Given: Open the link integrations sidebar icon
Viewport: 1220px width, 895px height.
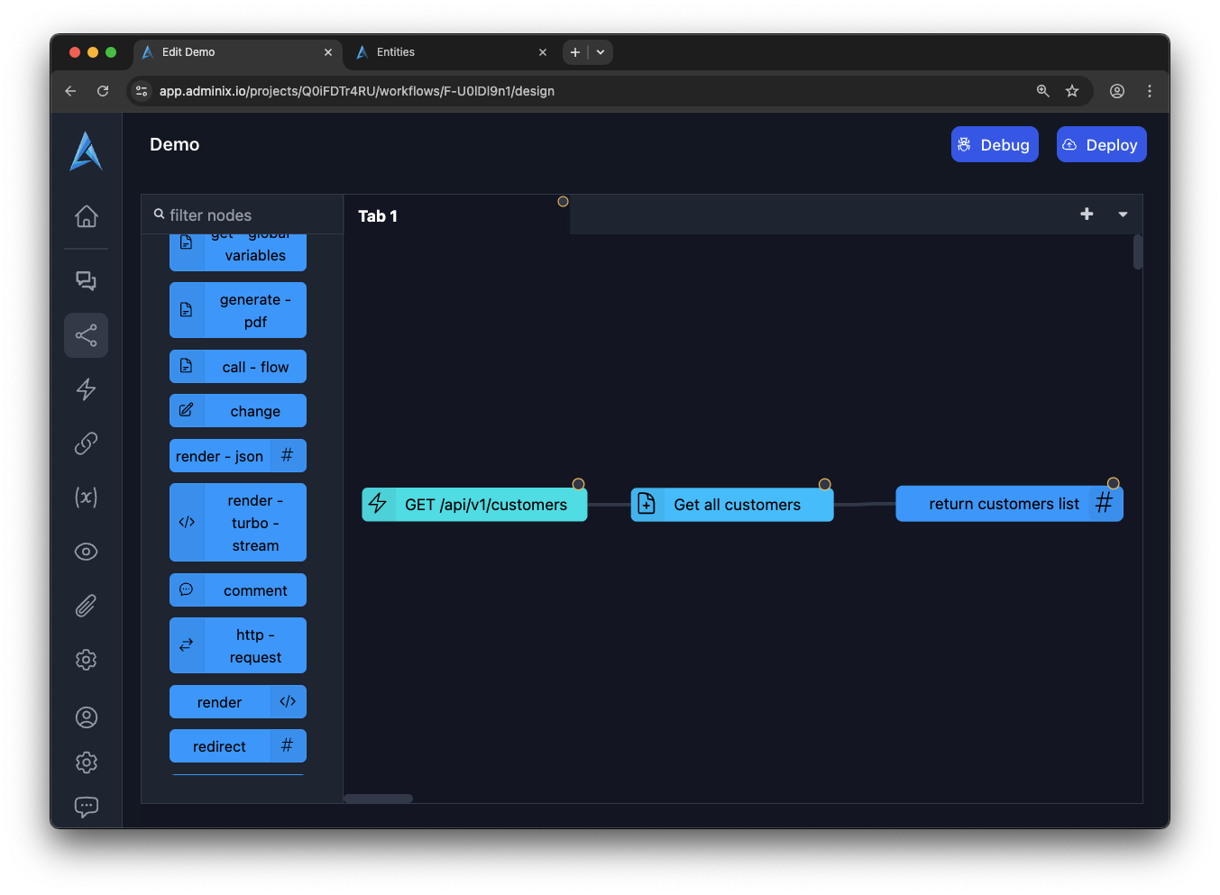Looking at the screenshot, I should [x=87, y=443].
